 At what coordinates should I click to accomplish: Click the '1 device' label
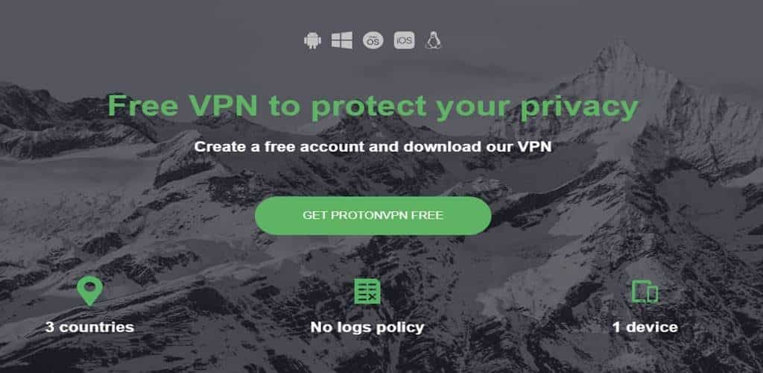(x=645, y=327)
